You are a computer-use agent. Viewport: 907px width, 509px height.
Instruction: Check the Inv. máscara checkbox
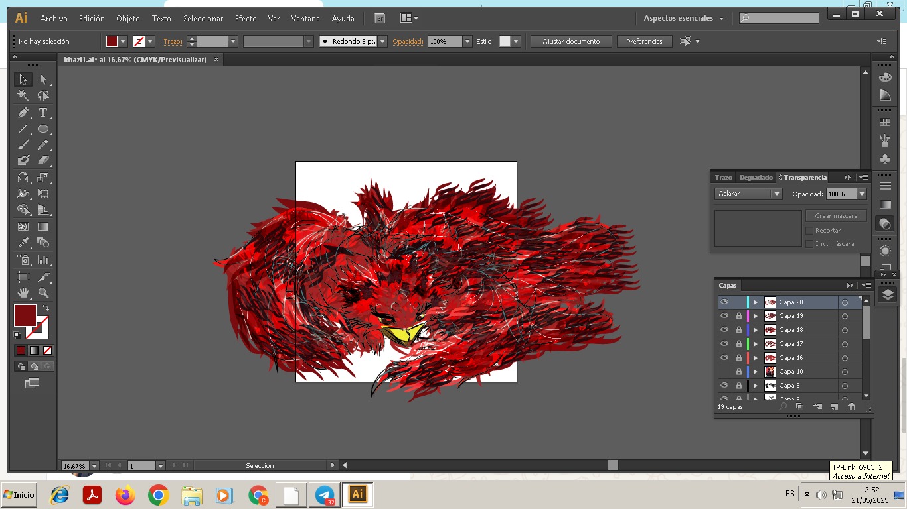[x=809, y=244]
